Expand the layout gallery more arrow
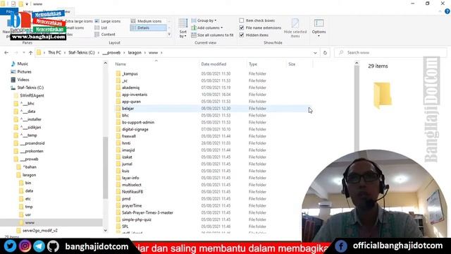 [169, 35]
